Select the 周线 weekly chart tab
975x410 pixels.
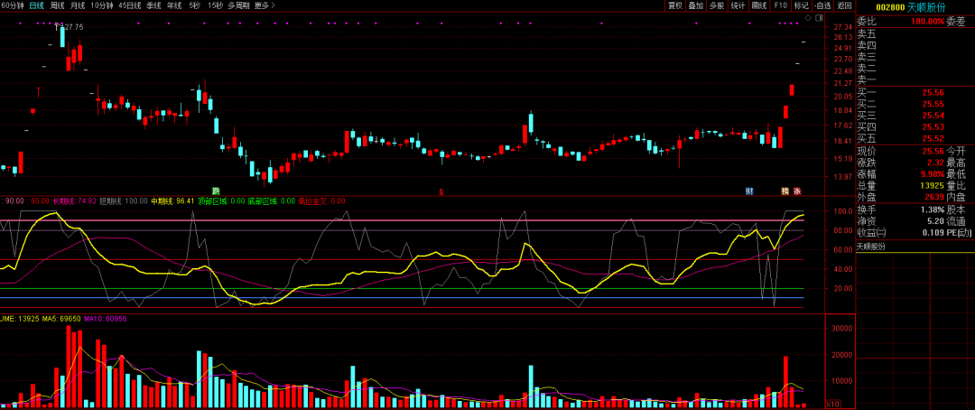tap(57, 5)
